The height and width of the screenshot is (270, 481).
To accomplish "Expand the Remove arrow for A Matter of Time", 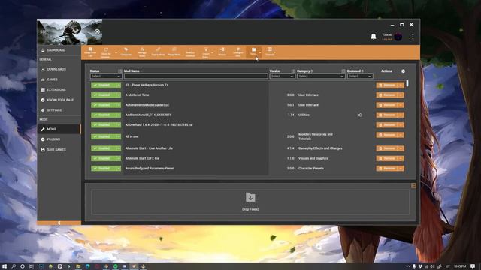I will [401, 95].
